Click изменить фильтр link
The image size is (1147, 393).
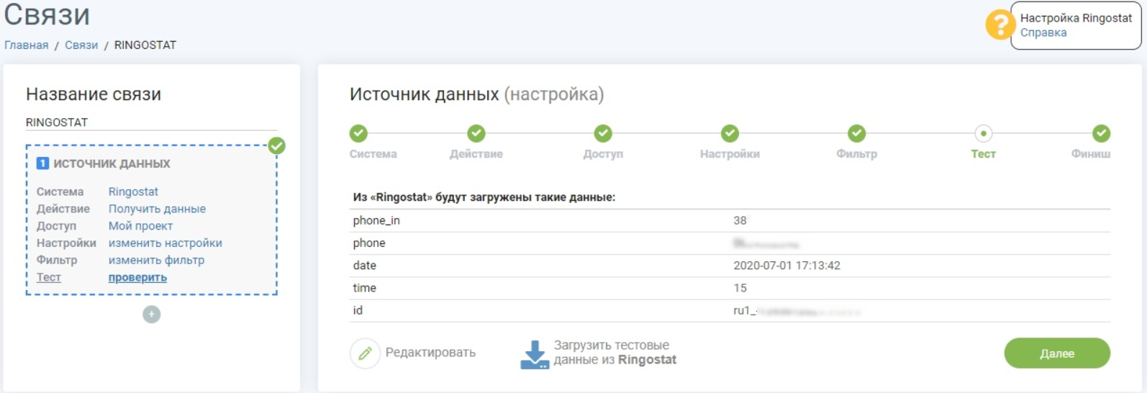(x=156, y=260)
